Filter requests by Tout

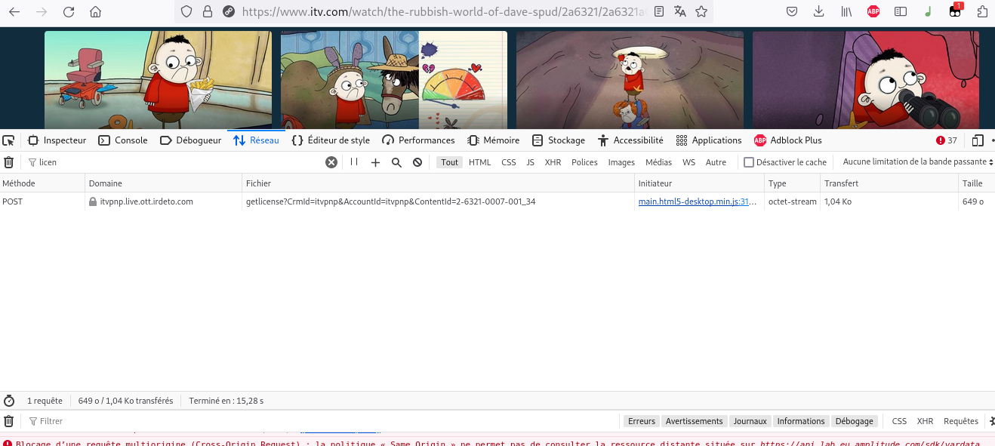coord(450,162)
